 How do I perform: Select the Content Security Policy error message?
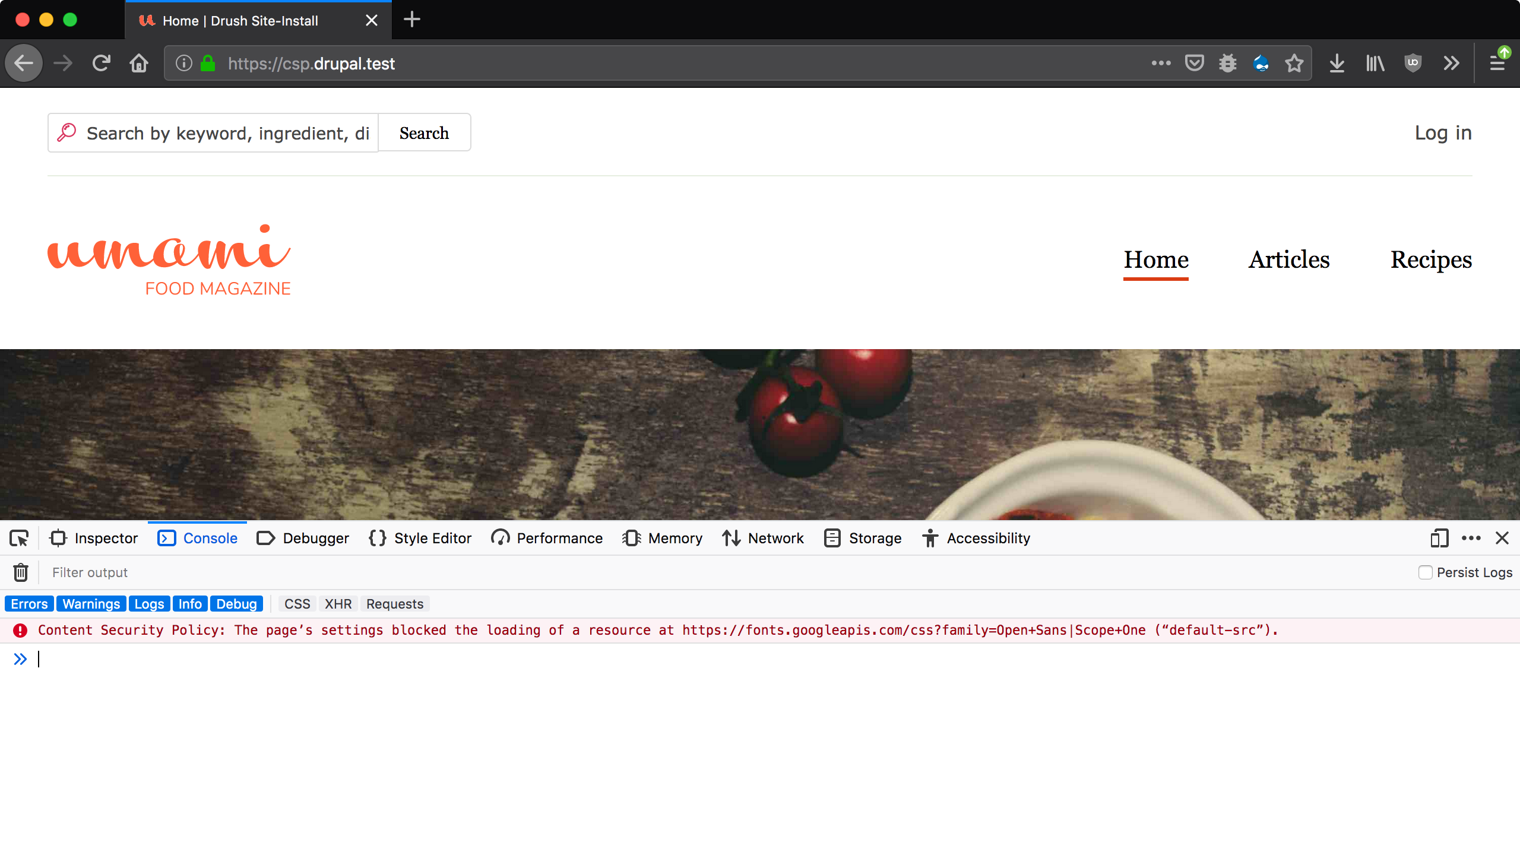[658, 631]
